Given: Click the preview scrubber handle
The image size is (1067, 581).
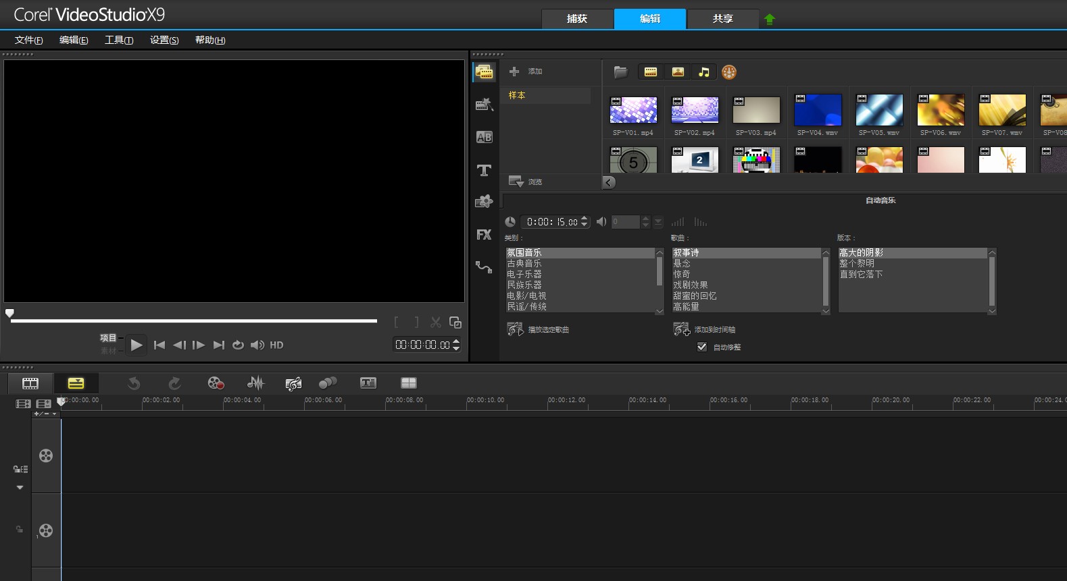Looking at the screenshot, I should click(9, 313).
